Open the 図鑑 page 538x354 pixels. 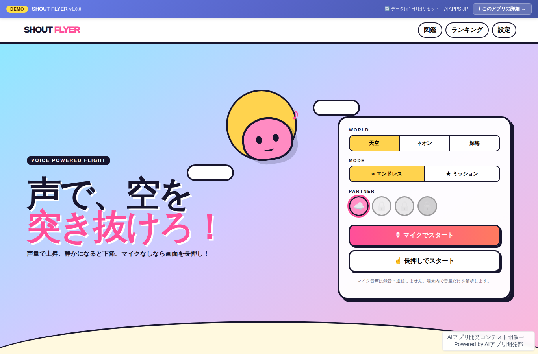430,30
